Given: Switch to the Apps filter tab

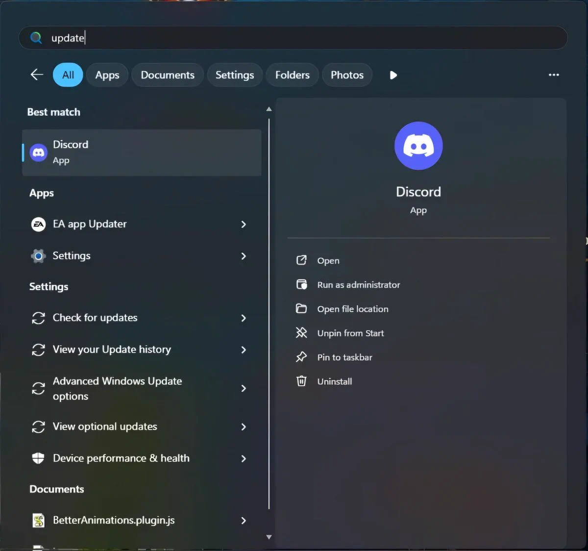Looking at the screenshot, I should click(107, 75).
